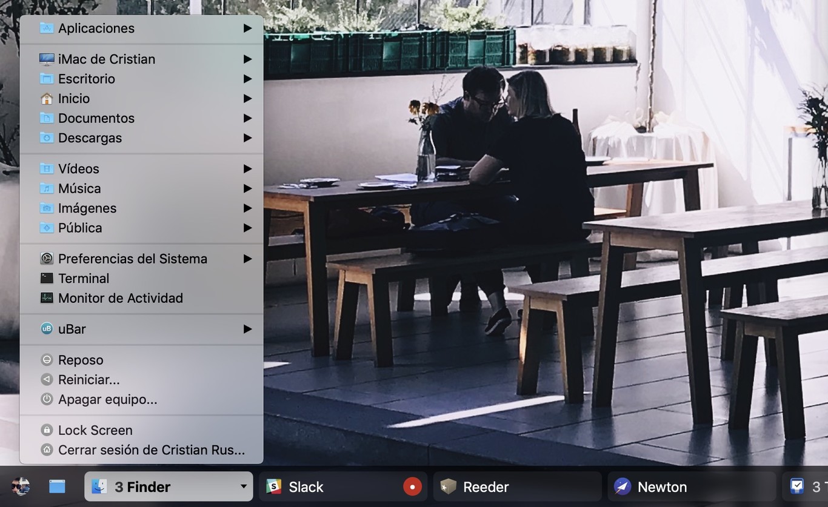
Task: Expand the Aplicaciones submenu
Action: point(247,28)
